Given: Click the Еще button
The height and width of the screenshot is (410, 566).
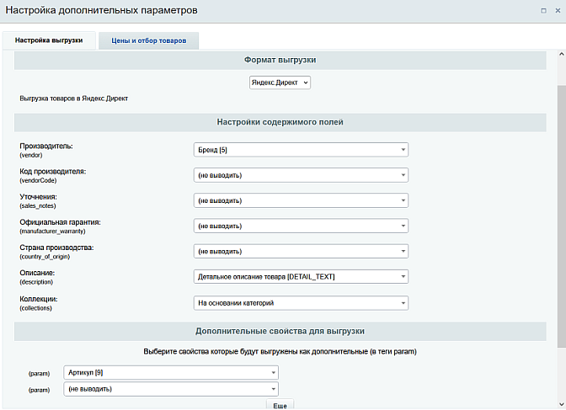Looking at the screenshot, I should pyautogui.click(x=280, y=405).
